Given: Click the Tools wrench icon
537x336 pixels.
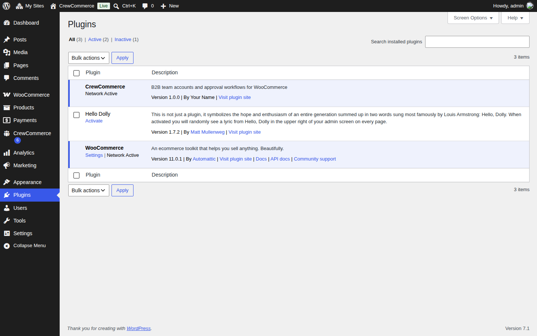Looking at the screenshot, I should (x=7, y=221).
